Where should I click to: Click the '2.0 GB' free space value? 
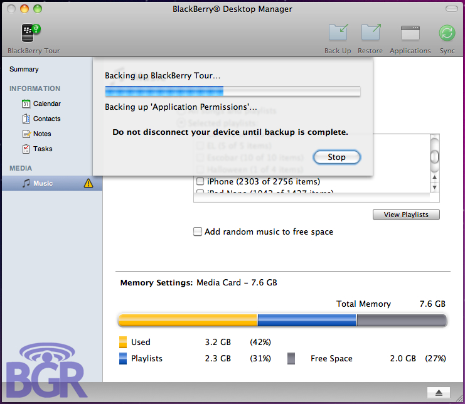[x=403, y=358]
